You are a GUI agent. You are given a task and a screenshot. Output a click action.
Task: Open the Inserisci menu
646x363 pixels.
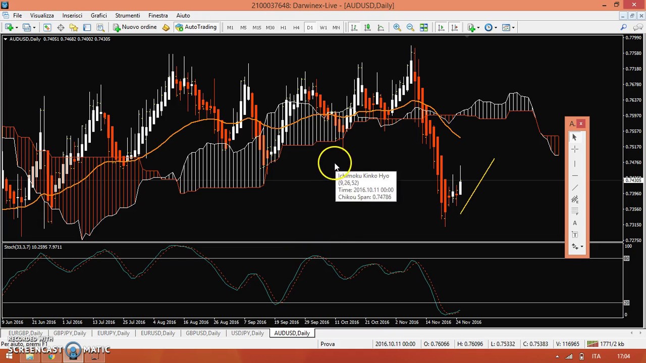tap(72, 16)
